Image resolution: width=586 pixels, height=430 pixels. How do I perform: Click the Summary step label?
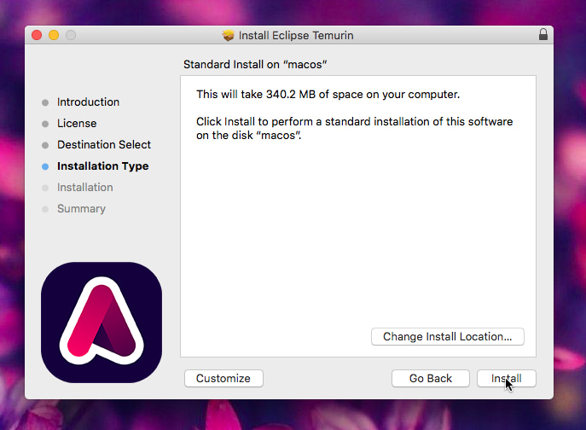[81, 209]
